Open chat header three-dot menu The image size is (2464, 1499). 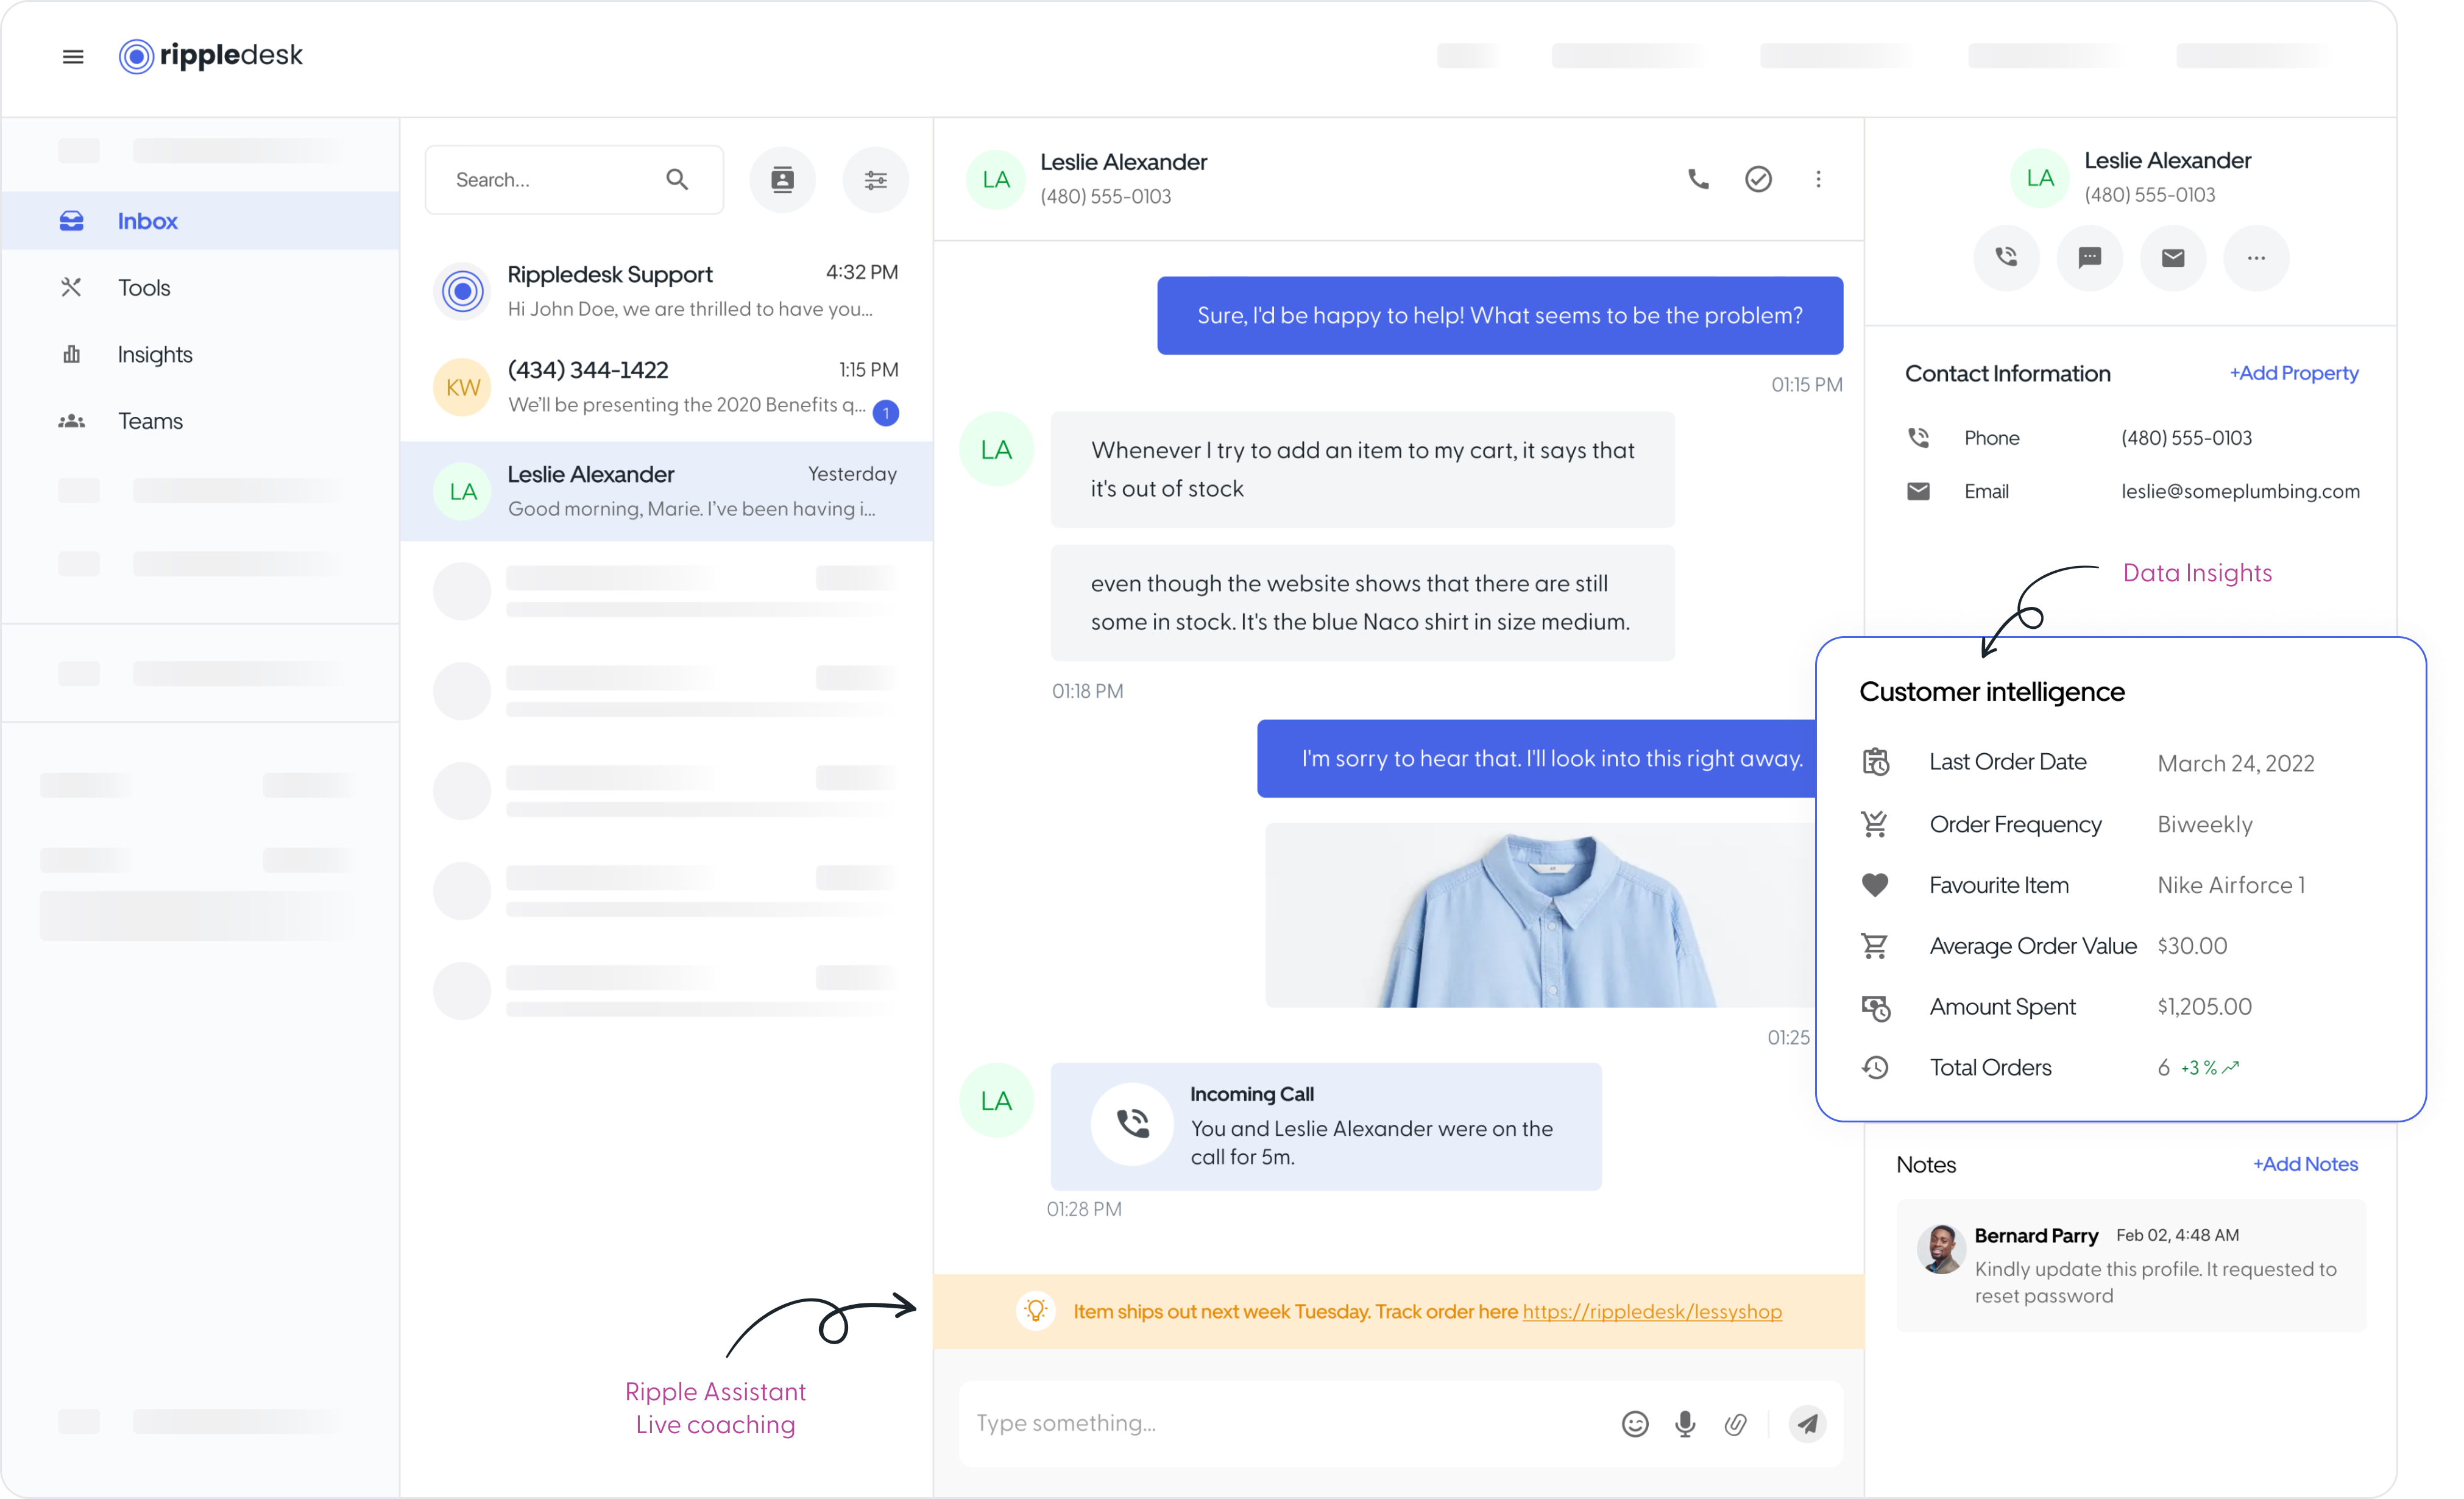[1818, 179]
